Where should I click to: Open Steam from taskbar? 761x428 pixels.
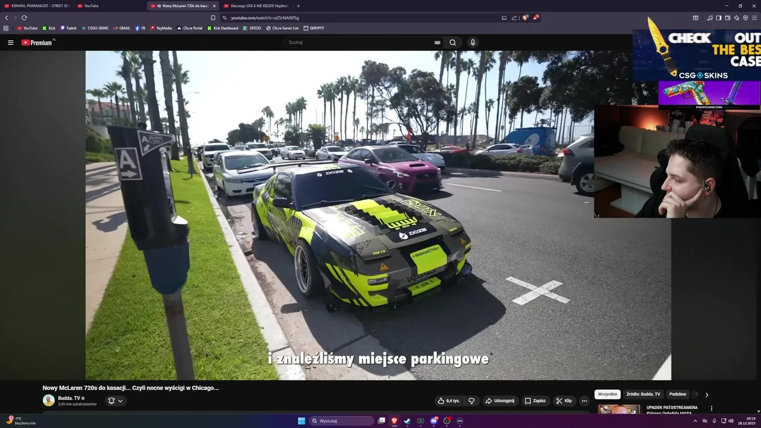click(407, 421)
